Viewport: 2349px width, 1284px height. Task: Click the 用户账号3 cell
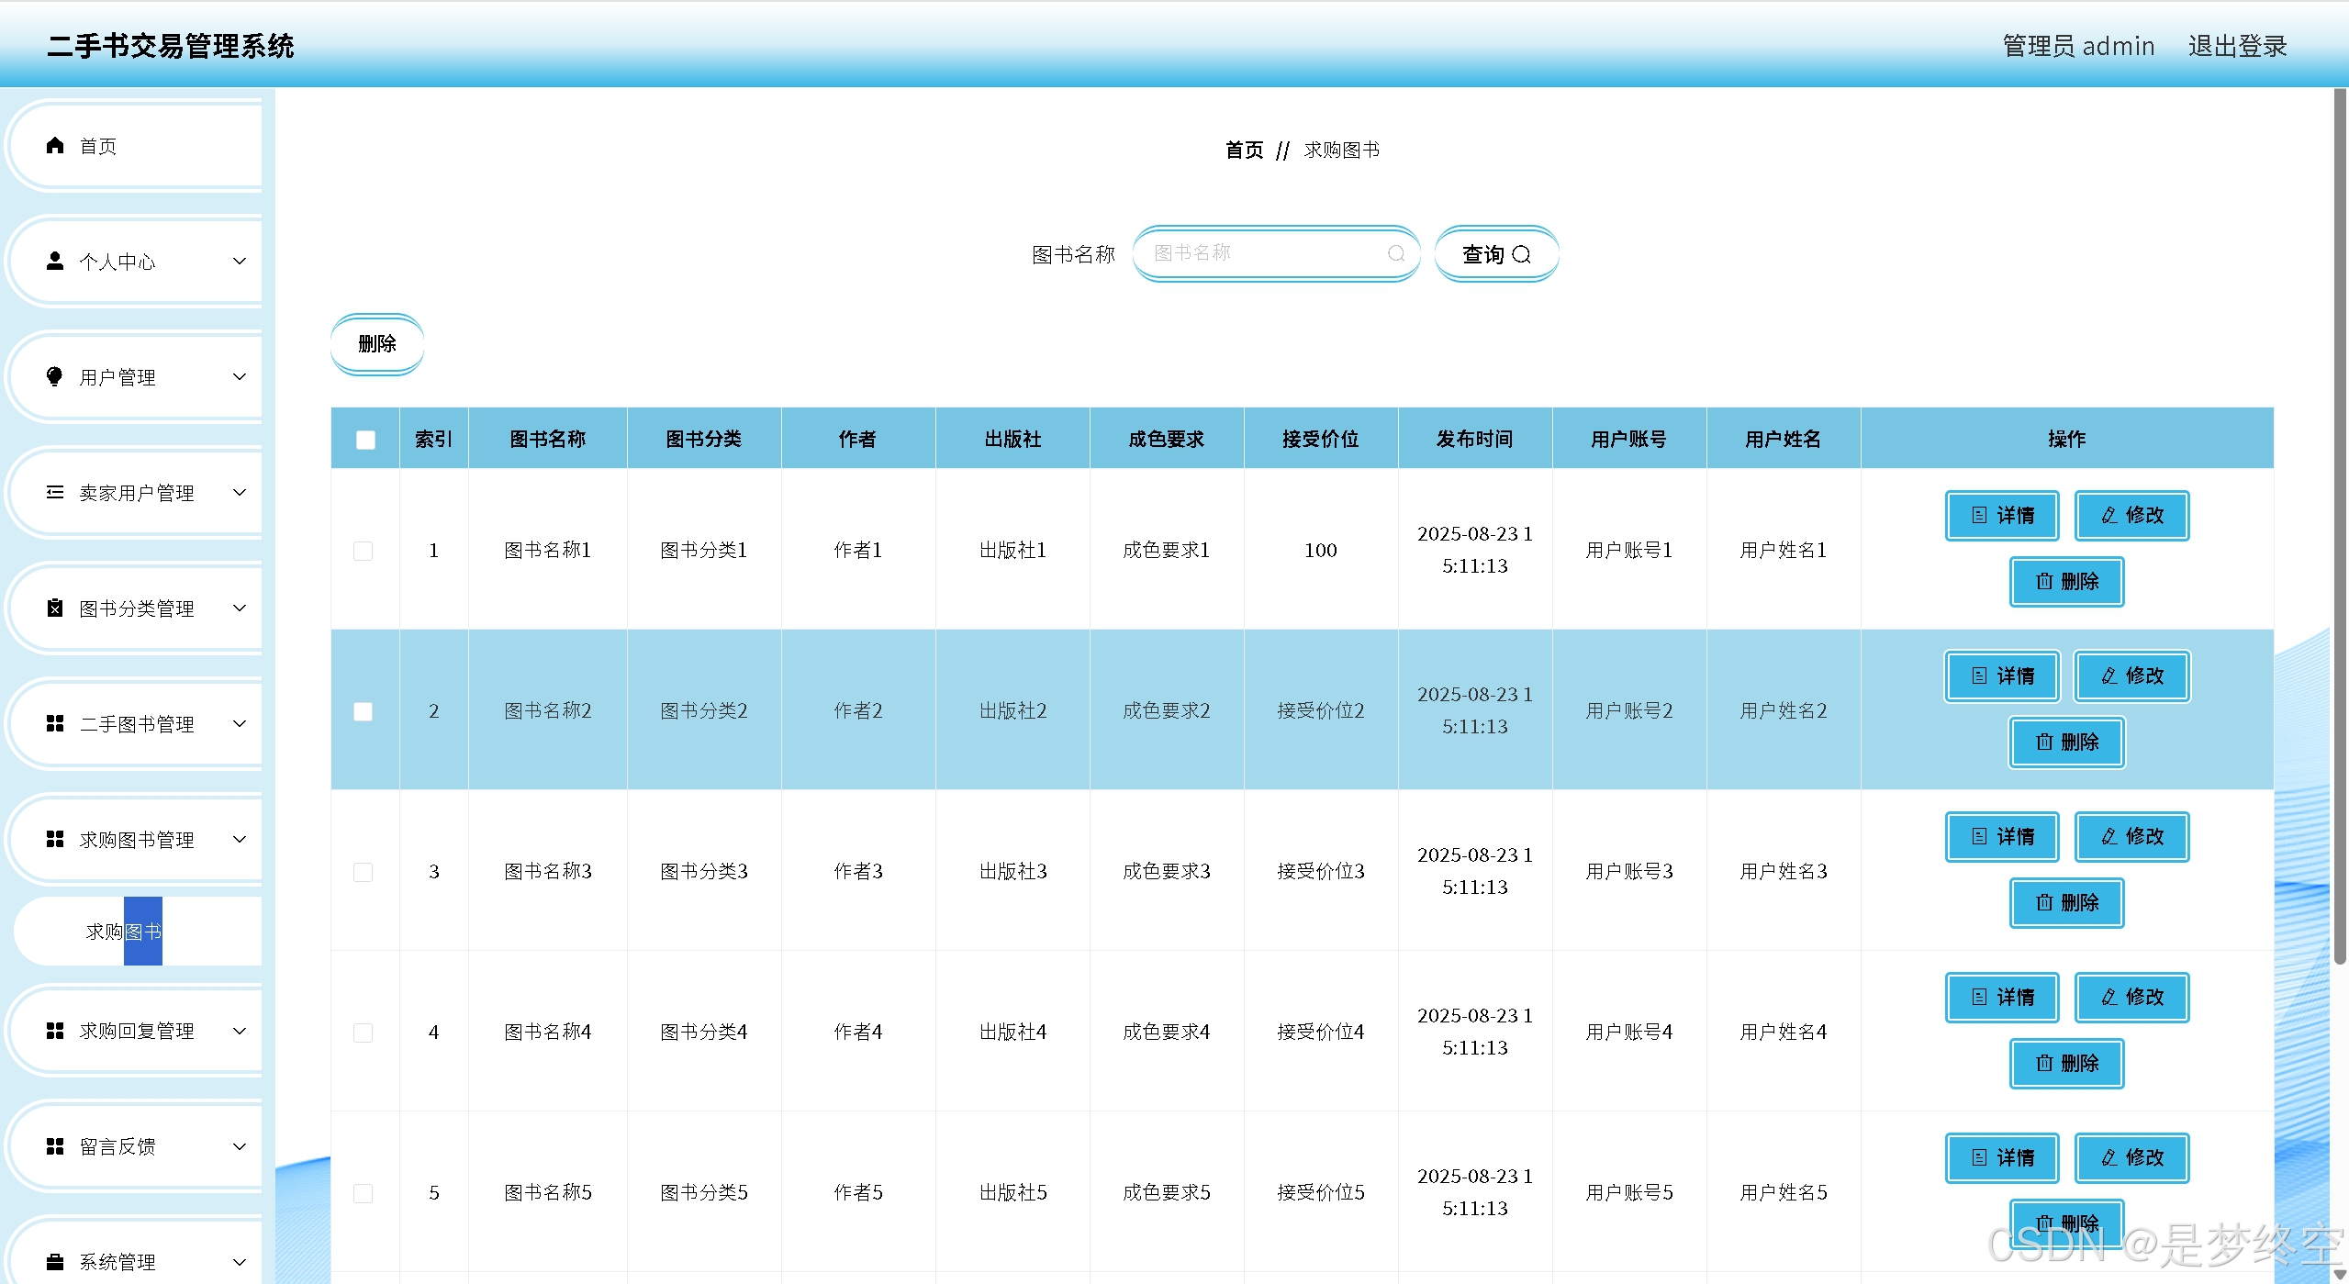click(x=1629, y=871)
